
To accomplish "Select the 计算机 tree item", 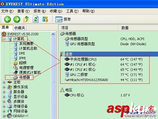I will point(19,39).
